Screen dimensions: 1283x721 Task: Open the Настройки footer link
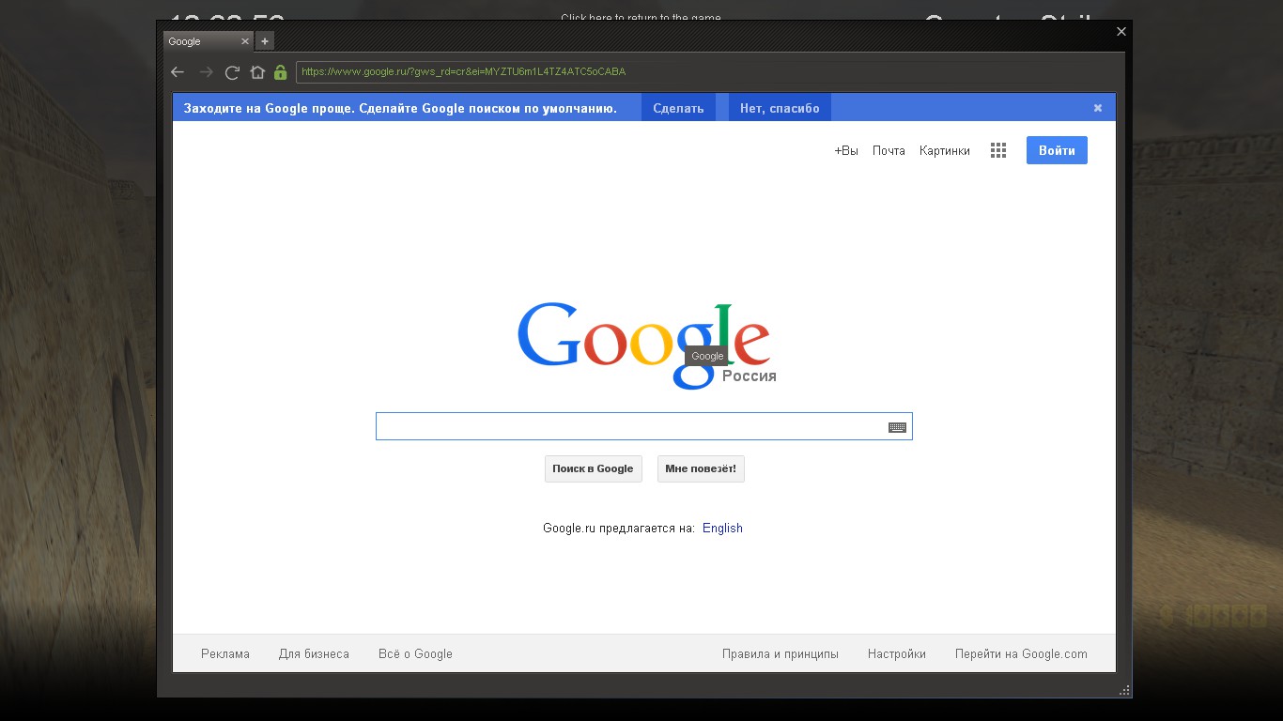[897, 654]
